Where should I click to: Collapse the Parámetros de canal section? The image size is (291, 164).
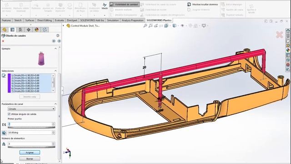[x=55, y=104]
